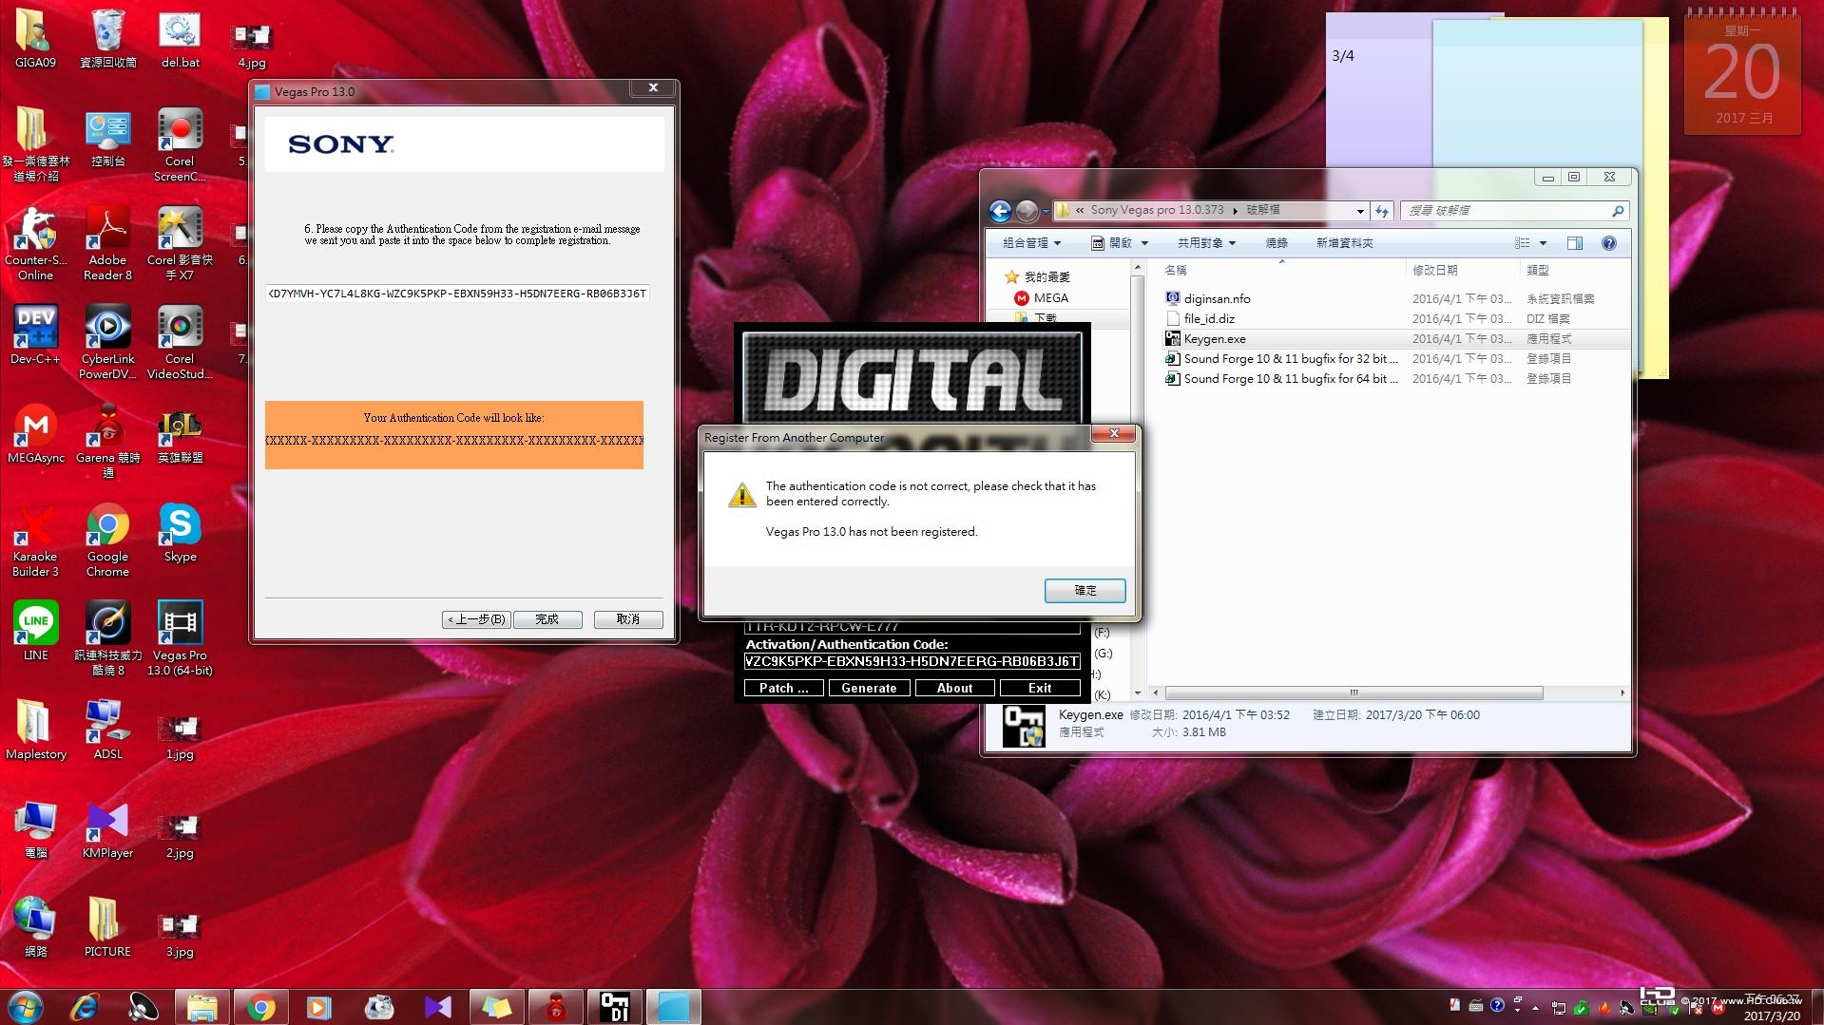Expand the 組合管理 toolbar dropdown

click(1031, 243)
